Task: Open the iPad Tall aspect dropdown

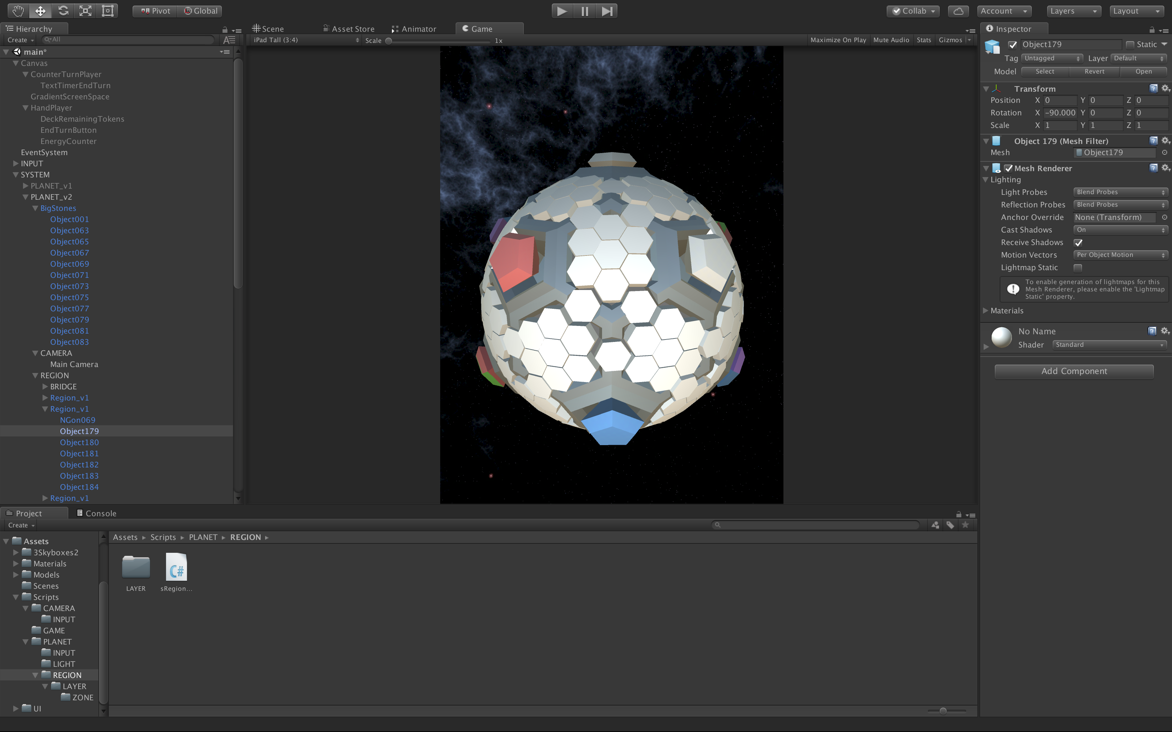Action: tap(306, 40)
